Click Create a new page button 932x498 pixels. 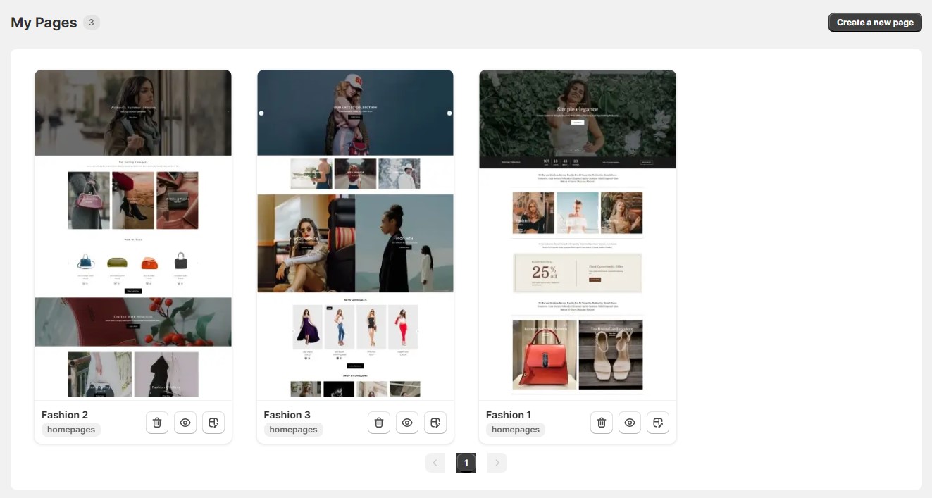click(x=875, y=23)
